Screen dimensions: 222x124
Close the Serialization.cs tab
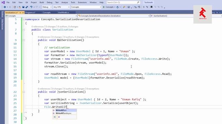23,13
